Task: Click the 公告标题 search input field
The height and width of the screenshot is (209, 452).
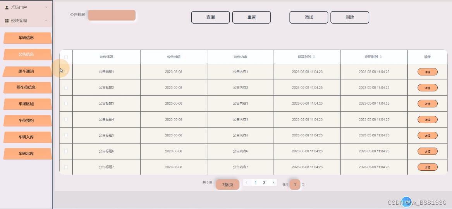Action: [x=112, y=15]
